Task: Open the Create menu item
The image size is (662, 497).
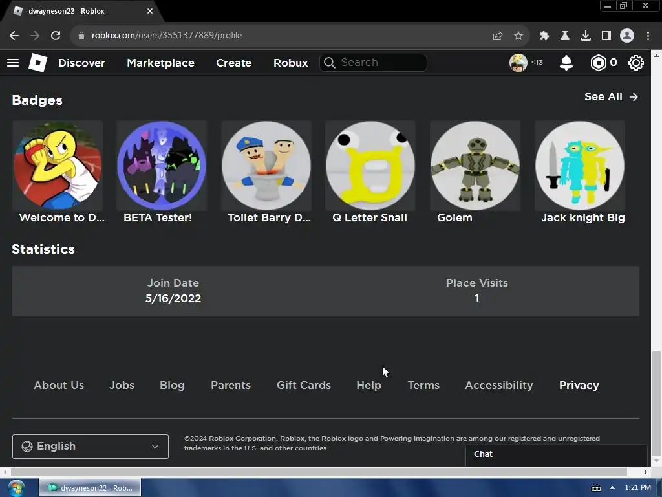Action: click(233, 63)
